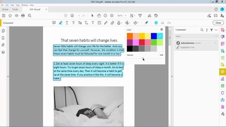Pick the black color swatch
Viewport: 226px width, 127px height.
tap(130, 49)
